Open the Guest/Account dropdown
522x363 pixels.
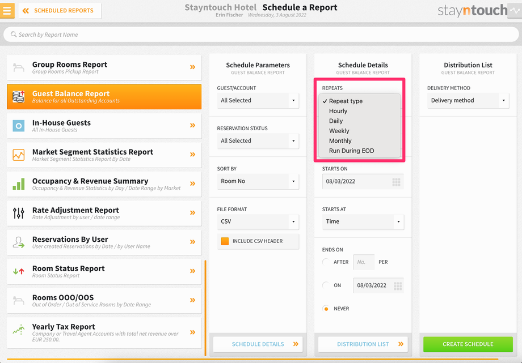coord(258,100)
